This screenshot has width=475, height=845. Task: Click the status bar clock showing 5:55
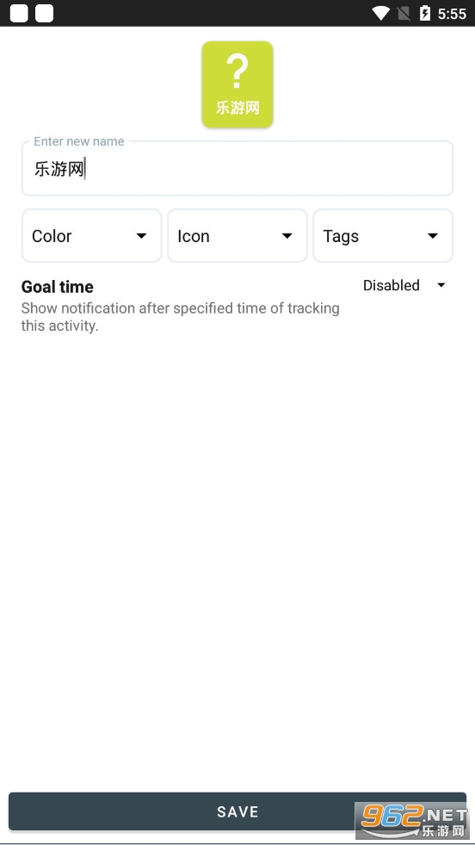pyautogui.click(x=451, y=14)
